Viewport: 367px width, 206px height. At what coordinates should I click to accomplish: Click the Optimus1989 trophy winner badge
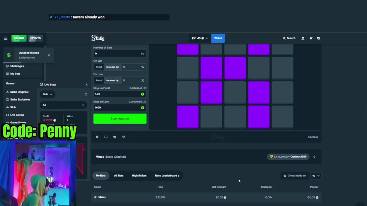coord(288,157)
